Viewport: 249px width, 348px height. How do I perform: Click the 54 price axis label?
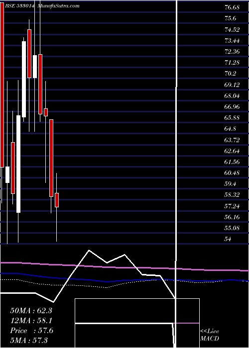click(x=228, y=239)
